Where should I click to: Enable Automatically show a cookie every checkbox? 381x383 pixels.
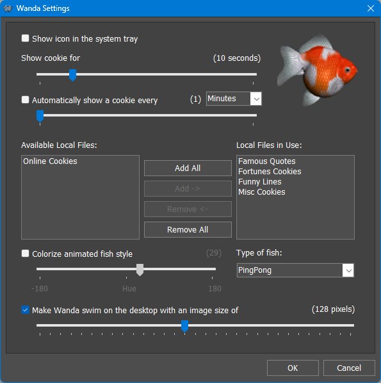pyautogui.click(x=25, y=100)
